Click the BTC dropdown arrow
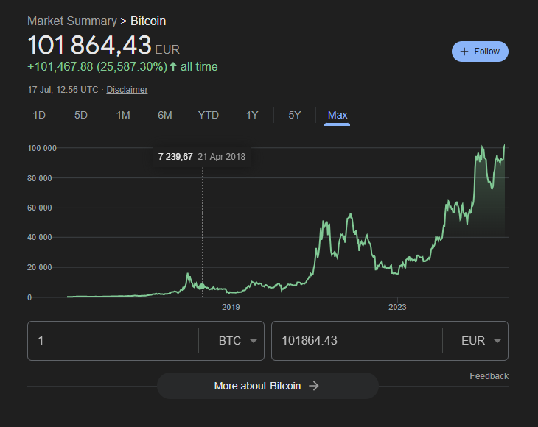538x427 pixels. (x=254, y=341)
